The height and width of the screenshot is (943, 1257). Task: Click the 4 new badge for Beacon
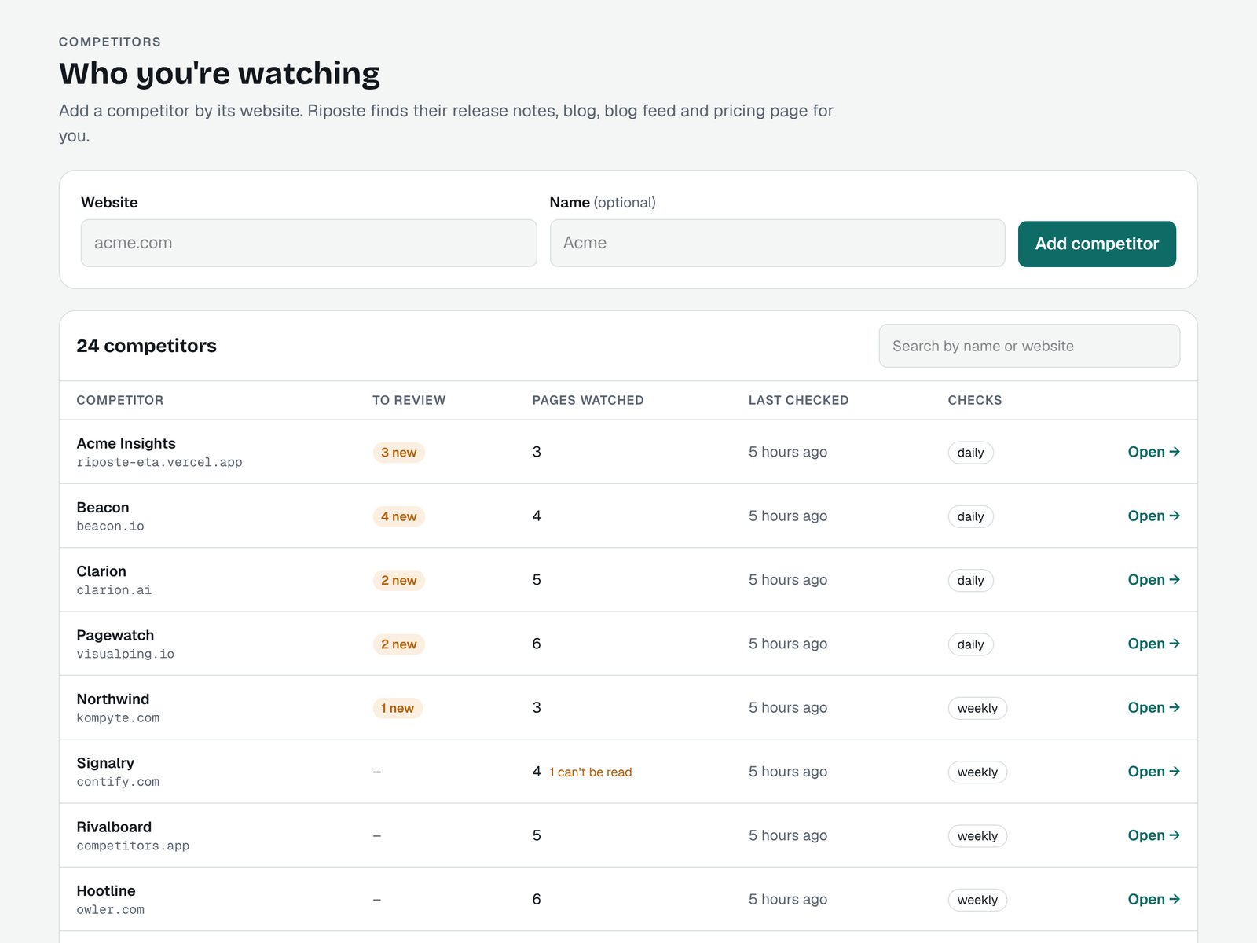click(x=398, y=516)
